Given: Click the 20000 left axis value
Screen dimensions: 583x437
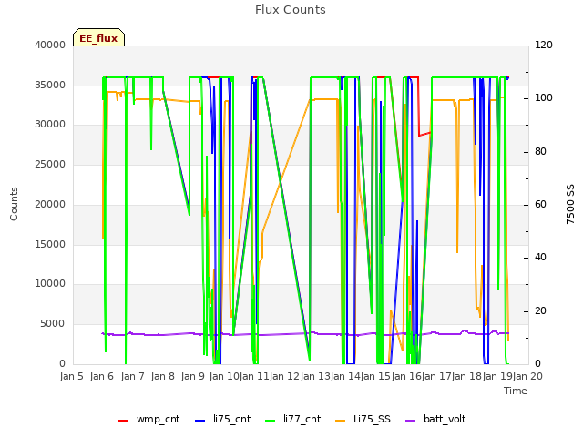Looking at the screenshot, I should tap(50, 204).
